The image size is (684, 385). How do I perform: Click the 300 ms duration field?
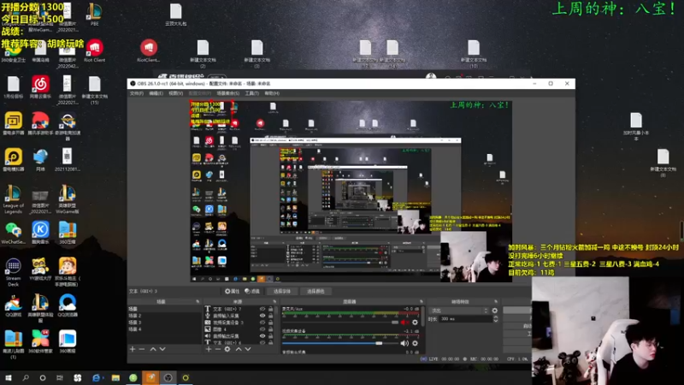pos(465,319)
